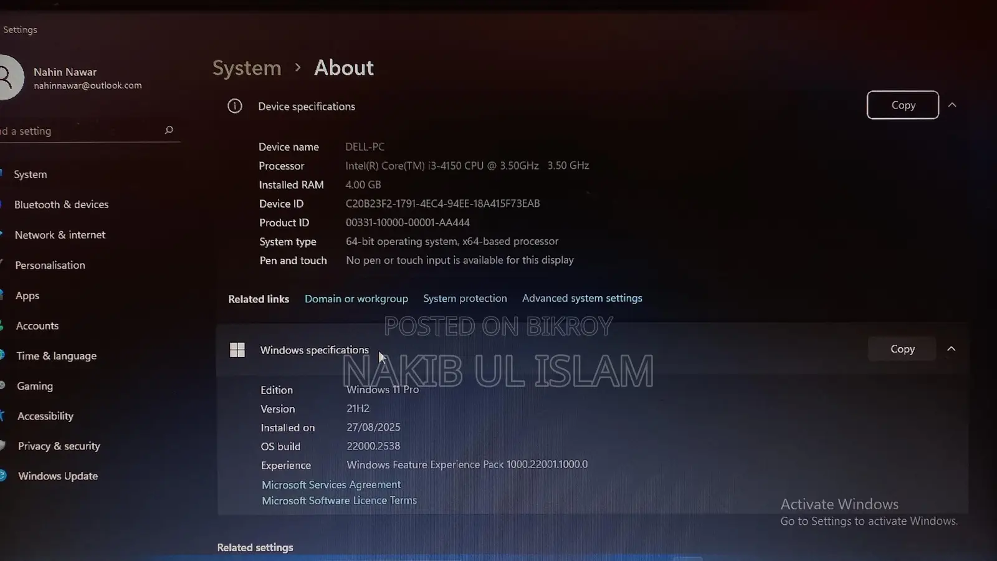
Task: Select the No pen or touch input text
Action: 460,260
